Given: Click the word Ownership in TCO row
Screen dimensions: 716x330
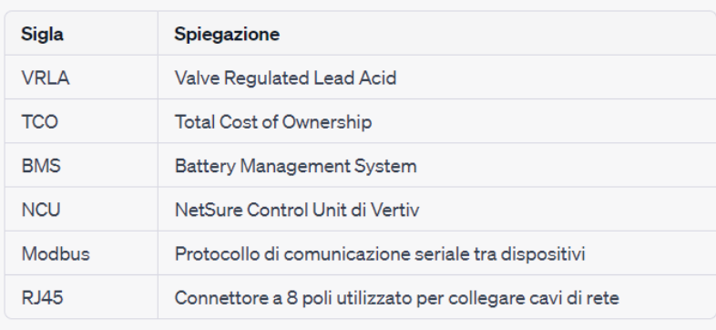Looking at the screenshot, I should [x=327, y=122].
